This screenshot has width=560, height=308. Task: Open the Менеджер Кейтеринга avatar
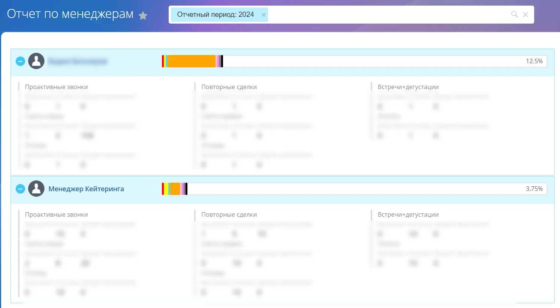[x=36, y=189]
